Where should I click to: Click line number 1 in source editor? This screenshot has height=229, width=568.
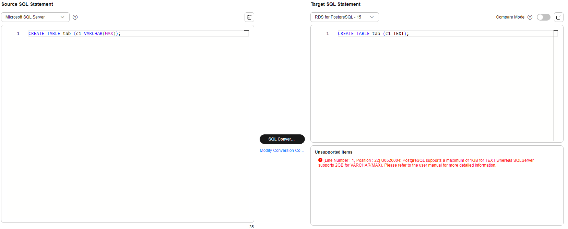coord(18,34)
